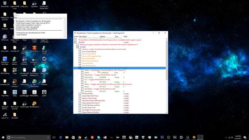Tick the checkbox of the Ghost 4 Bytes row
The image size is (249, 140).
82,87
